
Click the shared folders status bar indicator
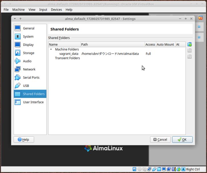[159, 169]
